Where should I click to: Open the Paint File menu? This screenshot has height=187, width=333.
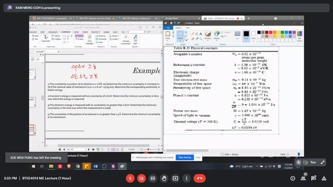tap(168, 28)
